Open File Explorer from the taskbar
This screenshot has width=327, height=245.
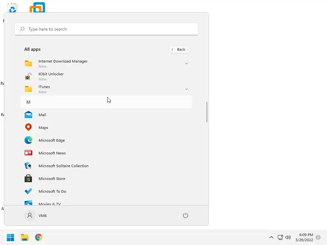24,237
